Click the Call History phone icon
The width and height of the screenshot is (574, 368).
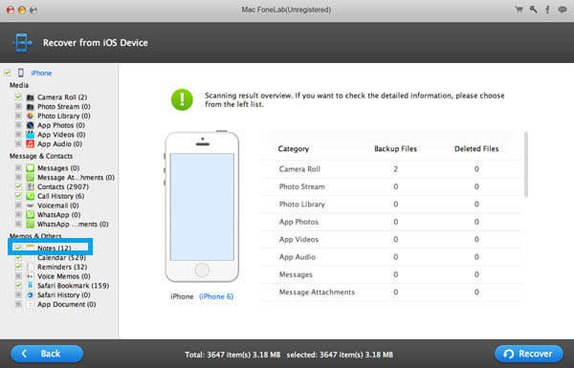click(30, 196)
